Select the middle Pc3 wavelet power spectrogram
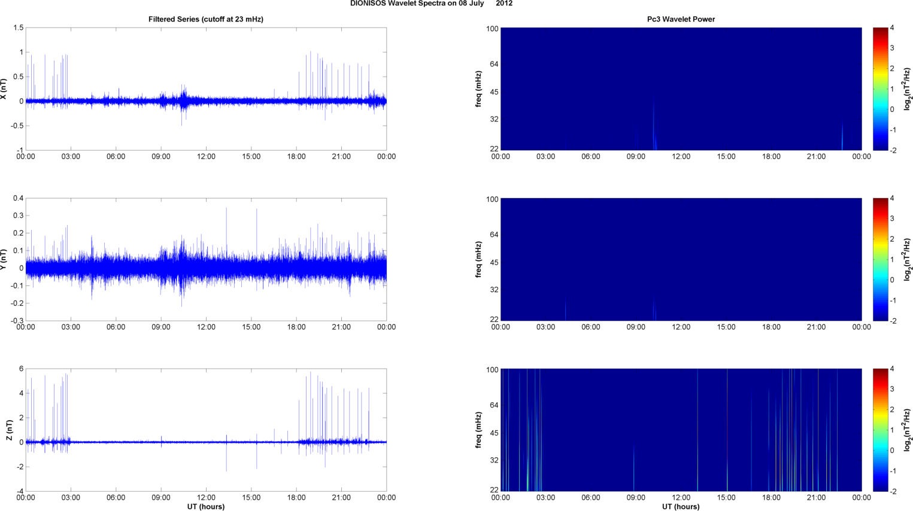Screen dimensions: 913x511 click(x=681, y=260)
